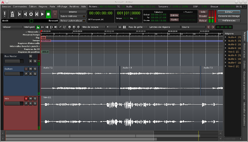Select the grab/hand mouse tool
248x142 pixels.
[x=38, y=27]
